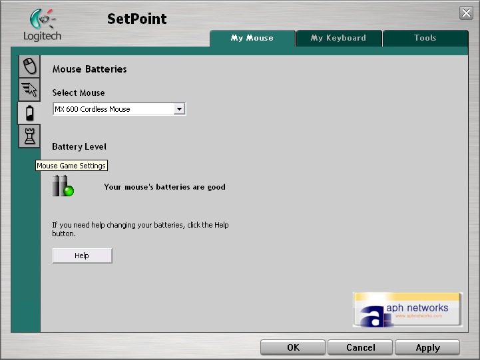This screenshot has height=360, width=480.
Task: Click the MX 600 Cordless Mouse combo box
Action: [x=113, y=109]
